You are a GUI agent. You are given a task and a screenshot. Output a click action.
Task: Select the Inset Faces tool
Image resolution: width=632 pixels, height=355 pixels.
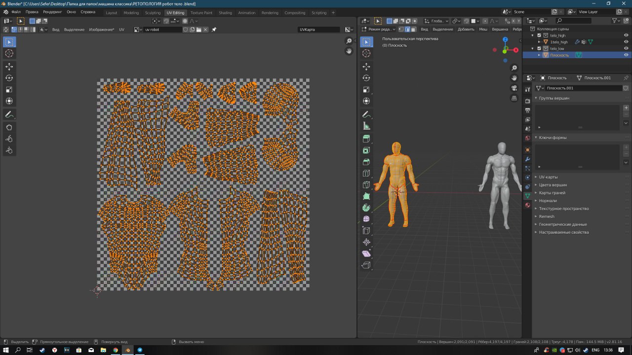(366, 150)
